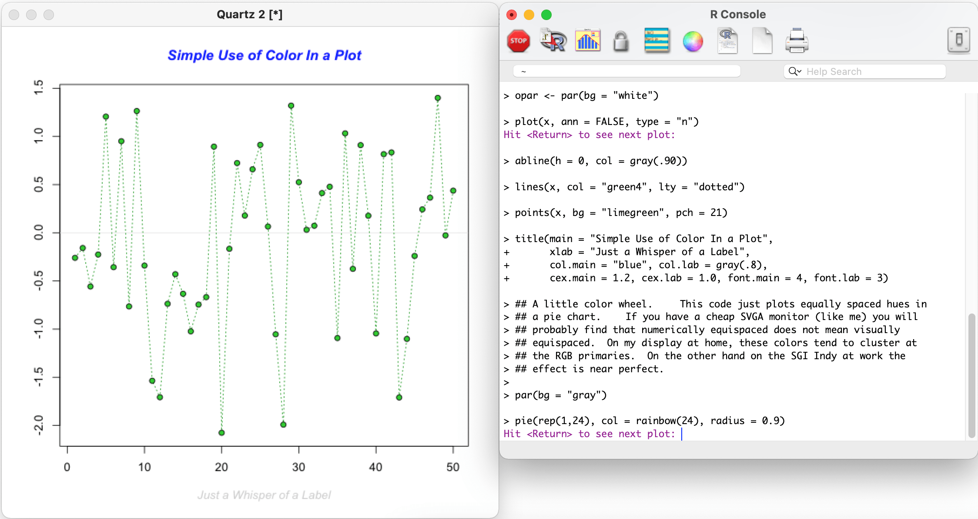Click the Sweave/document compiler icon
The image size is (978, 519).
coord(727,41)
